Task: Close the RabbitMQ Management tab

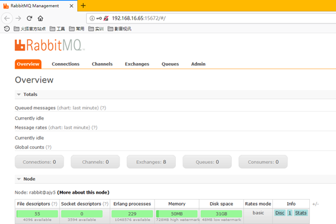Action: [x=72, y=6]
